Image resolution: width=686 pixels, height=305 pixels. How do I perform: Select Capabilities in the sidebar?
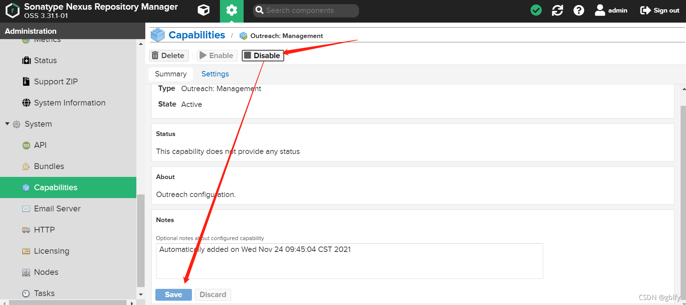pos(68,187)
